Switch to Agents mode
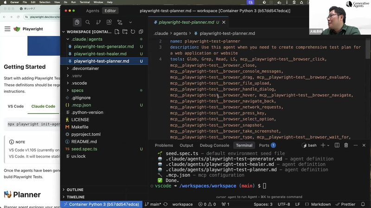 point(92,11)
